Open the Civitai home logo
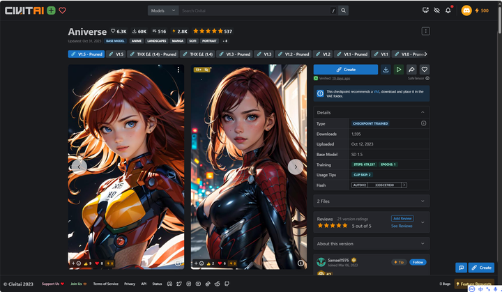Image resolution: width=502 pixels, height=292 pixels. click(24, 10)
